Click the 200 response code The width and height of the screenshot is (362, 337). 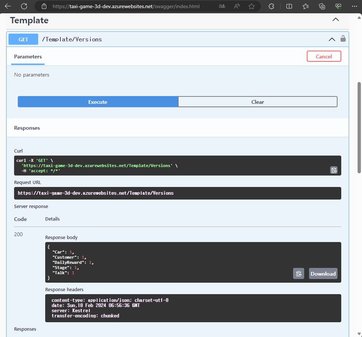(x=19, y=234)
